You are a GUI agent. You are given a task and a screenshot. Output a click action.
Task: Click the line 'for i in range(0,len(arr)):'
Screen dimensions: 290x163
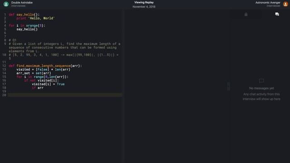pos(42,77)
